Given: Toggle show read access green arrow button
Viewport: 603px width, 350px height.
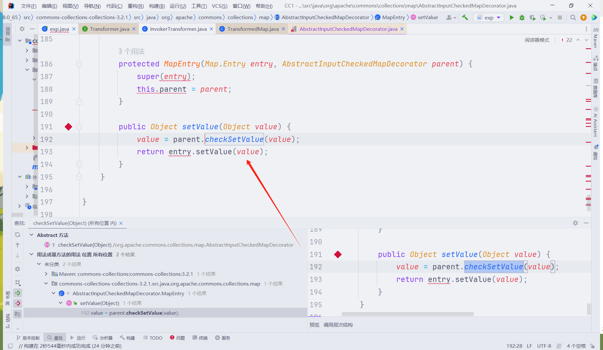Looking at the screenshot, I should point(18,293).
